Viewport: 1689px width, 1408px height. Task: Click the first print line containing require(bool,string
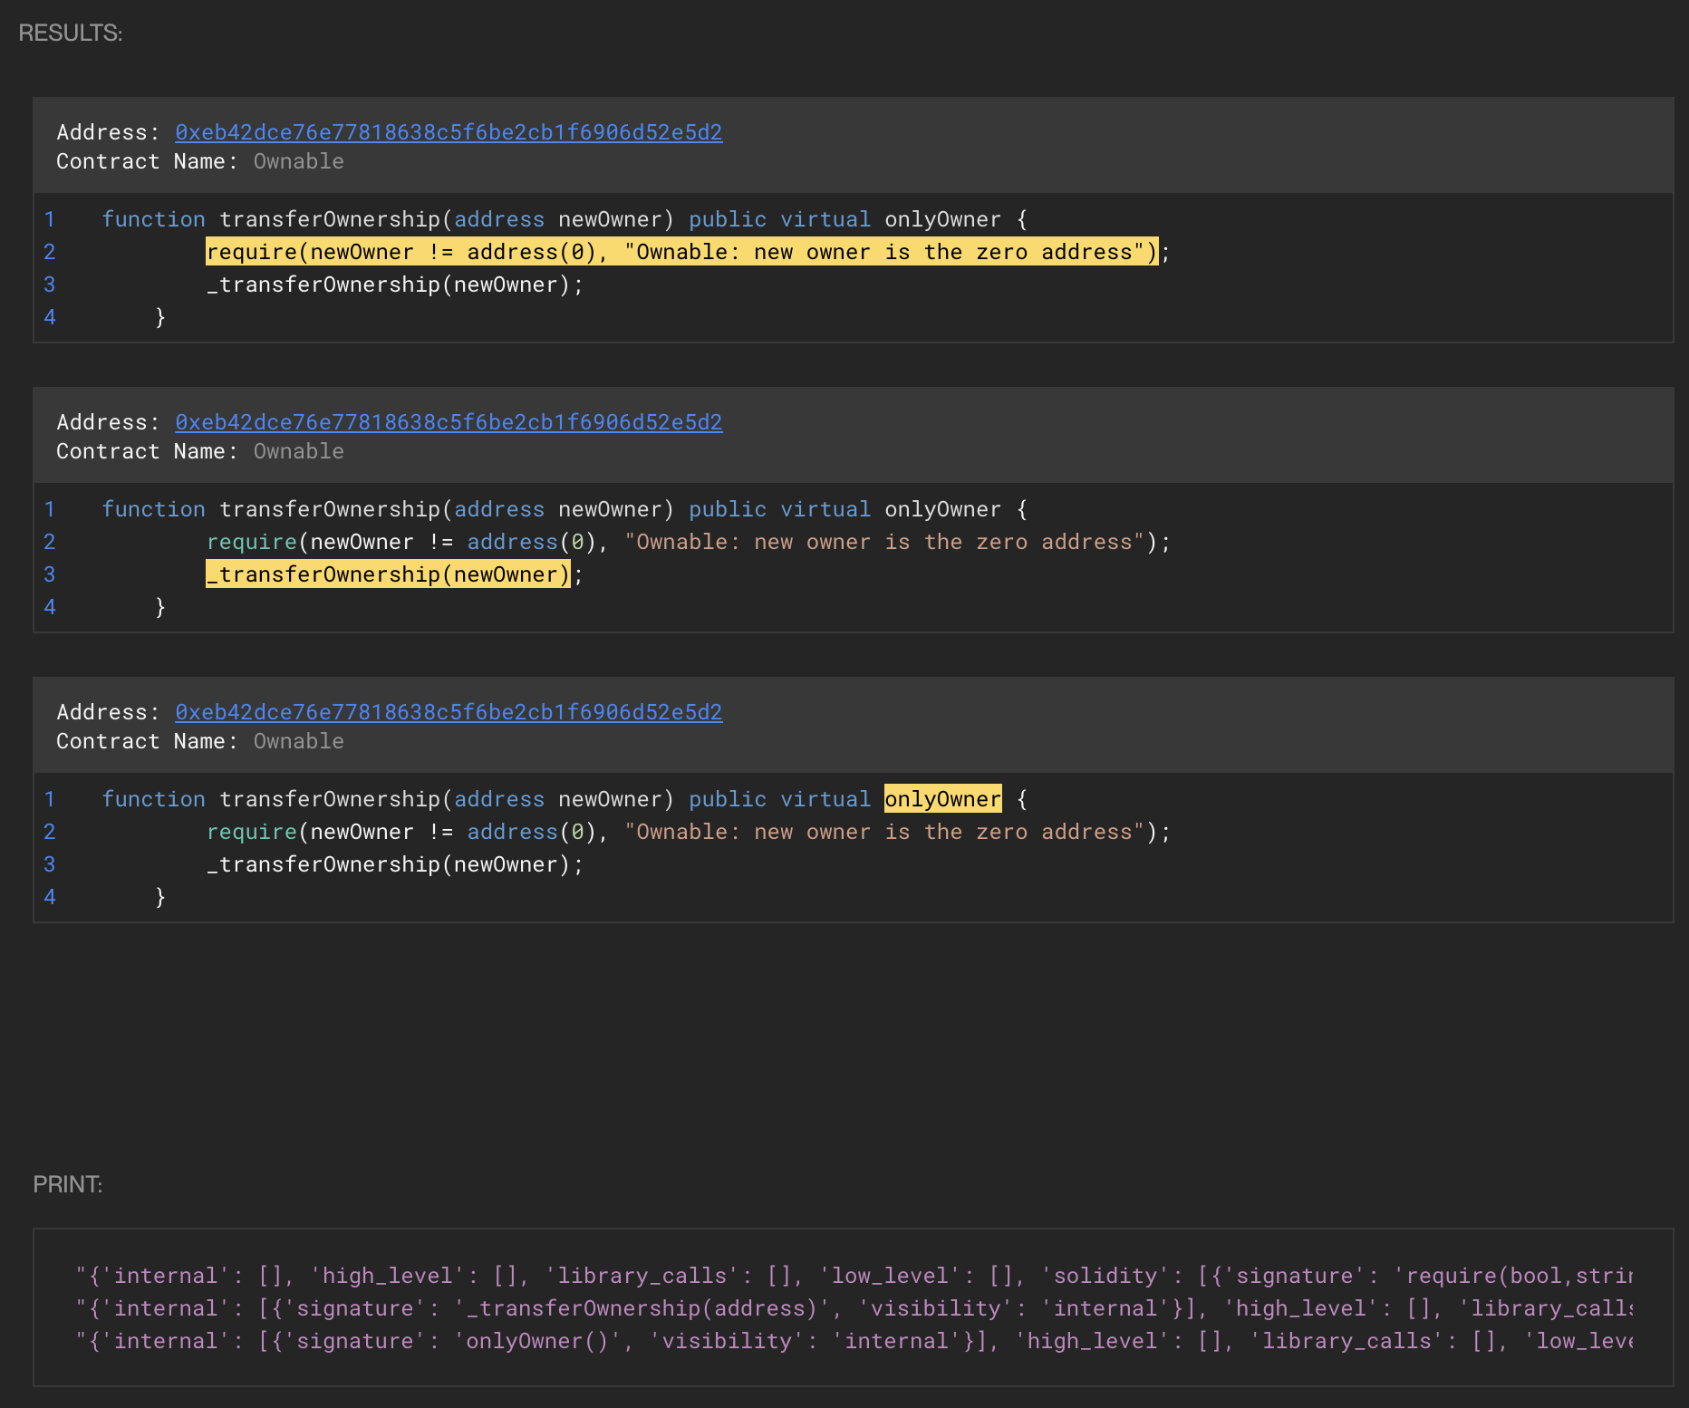[x=852, y=1276]
